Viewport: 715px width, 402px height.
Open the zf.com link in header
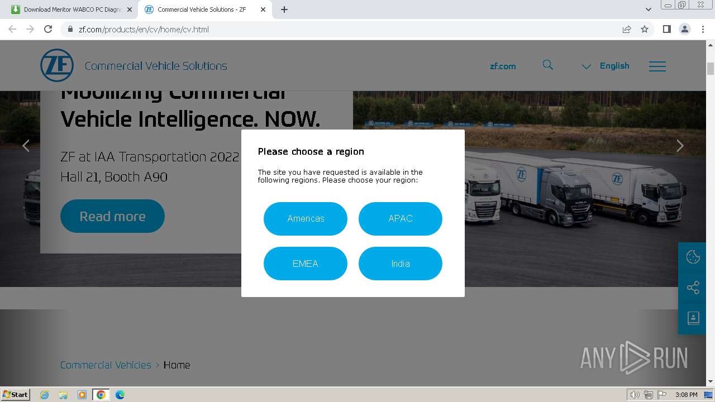(x=503, y=66)
